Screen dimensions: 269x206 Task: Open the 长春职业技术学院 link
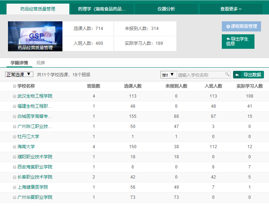pos(35,177)
